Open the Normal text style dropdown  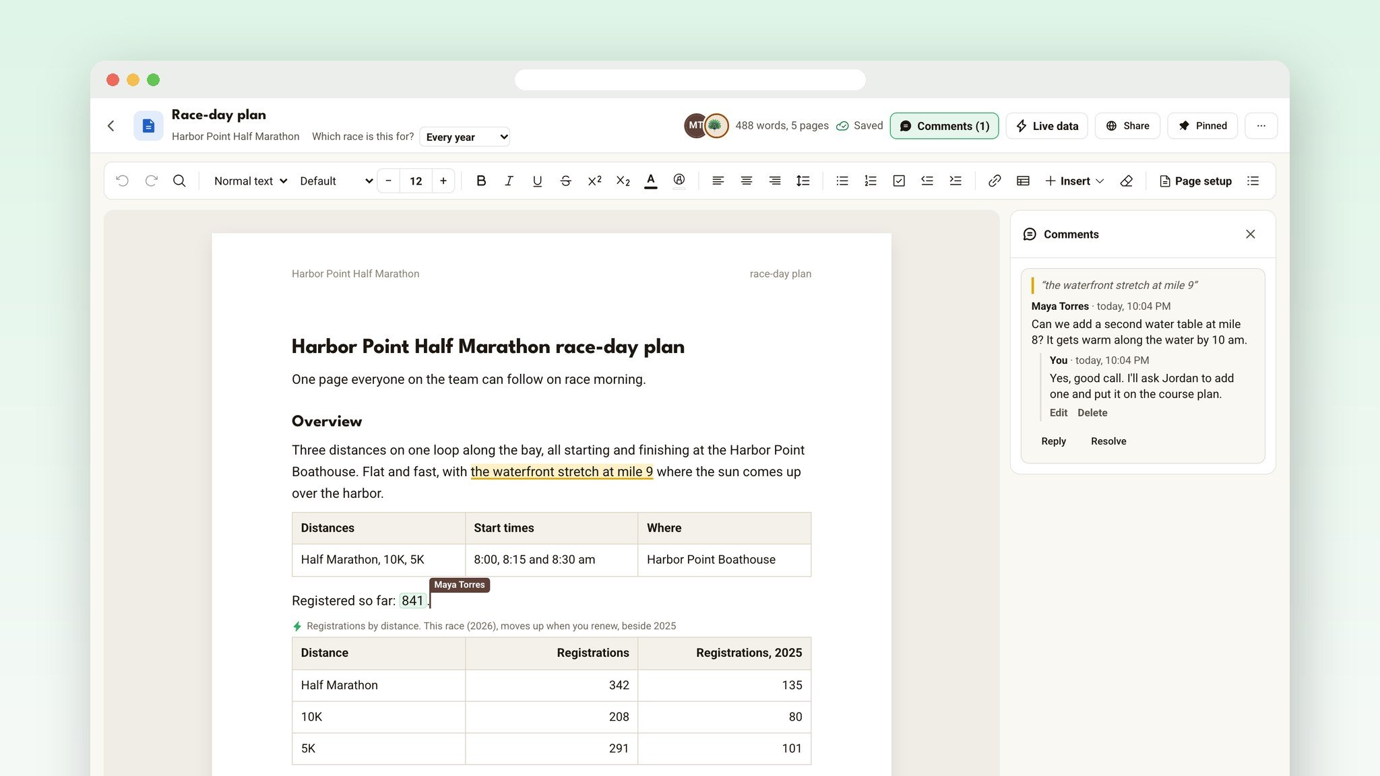tap(251, 181)
